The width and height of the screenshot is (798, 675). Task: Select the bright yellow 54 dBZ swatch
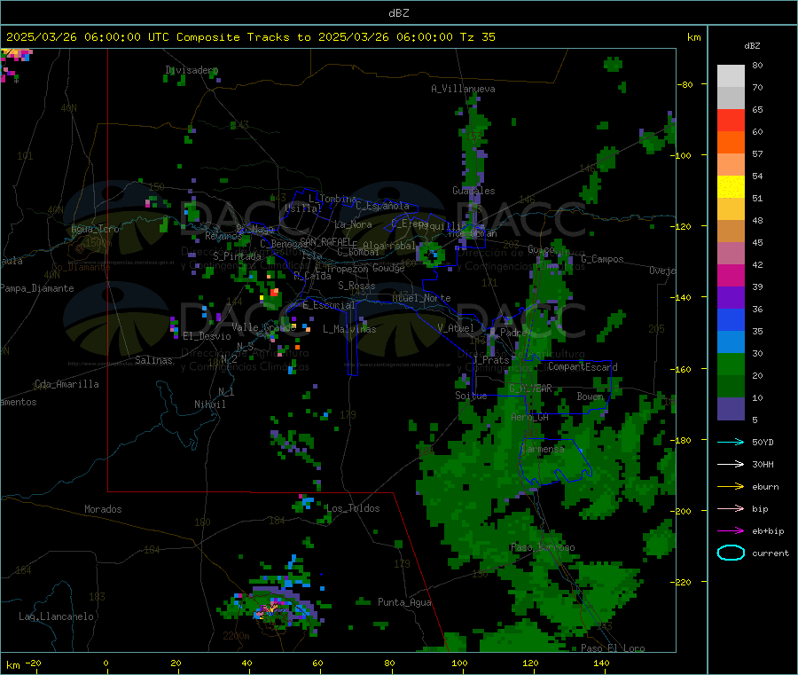tap(731, 187)
